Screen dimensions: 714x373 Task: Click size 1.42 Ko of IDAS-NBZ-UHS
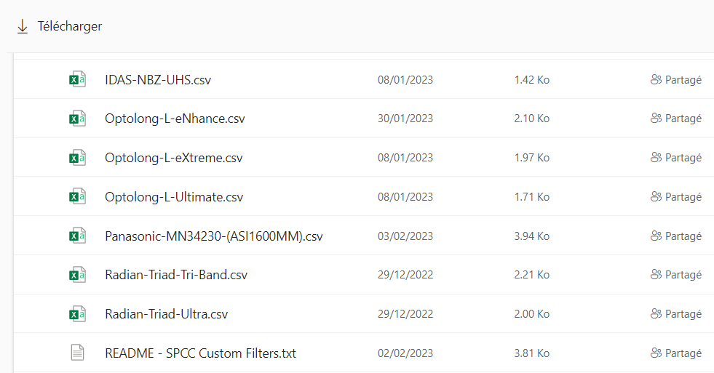point(532,79)
